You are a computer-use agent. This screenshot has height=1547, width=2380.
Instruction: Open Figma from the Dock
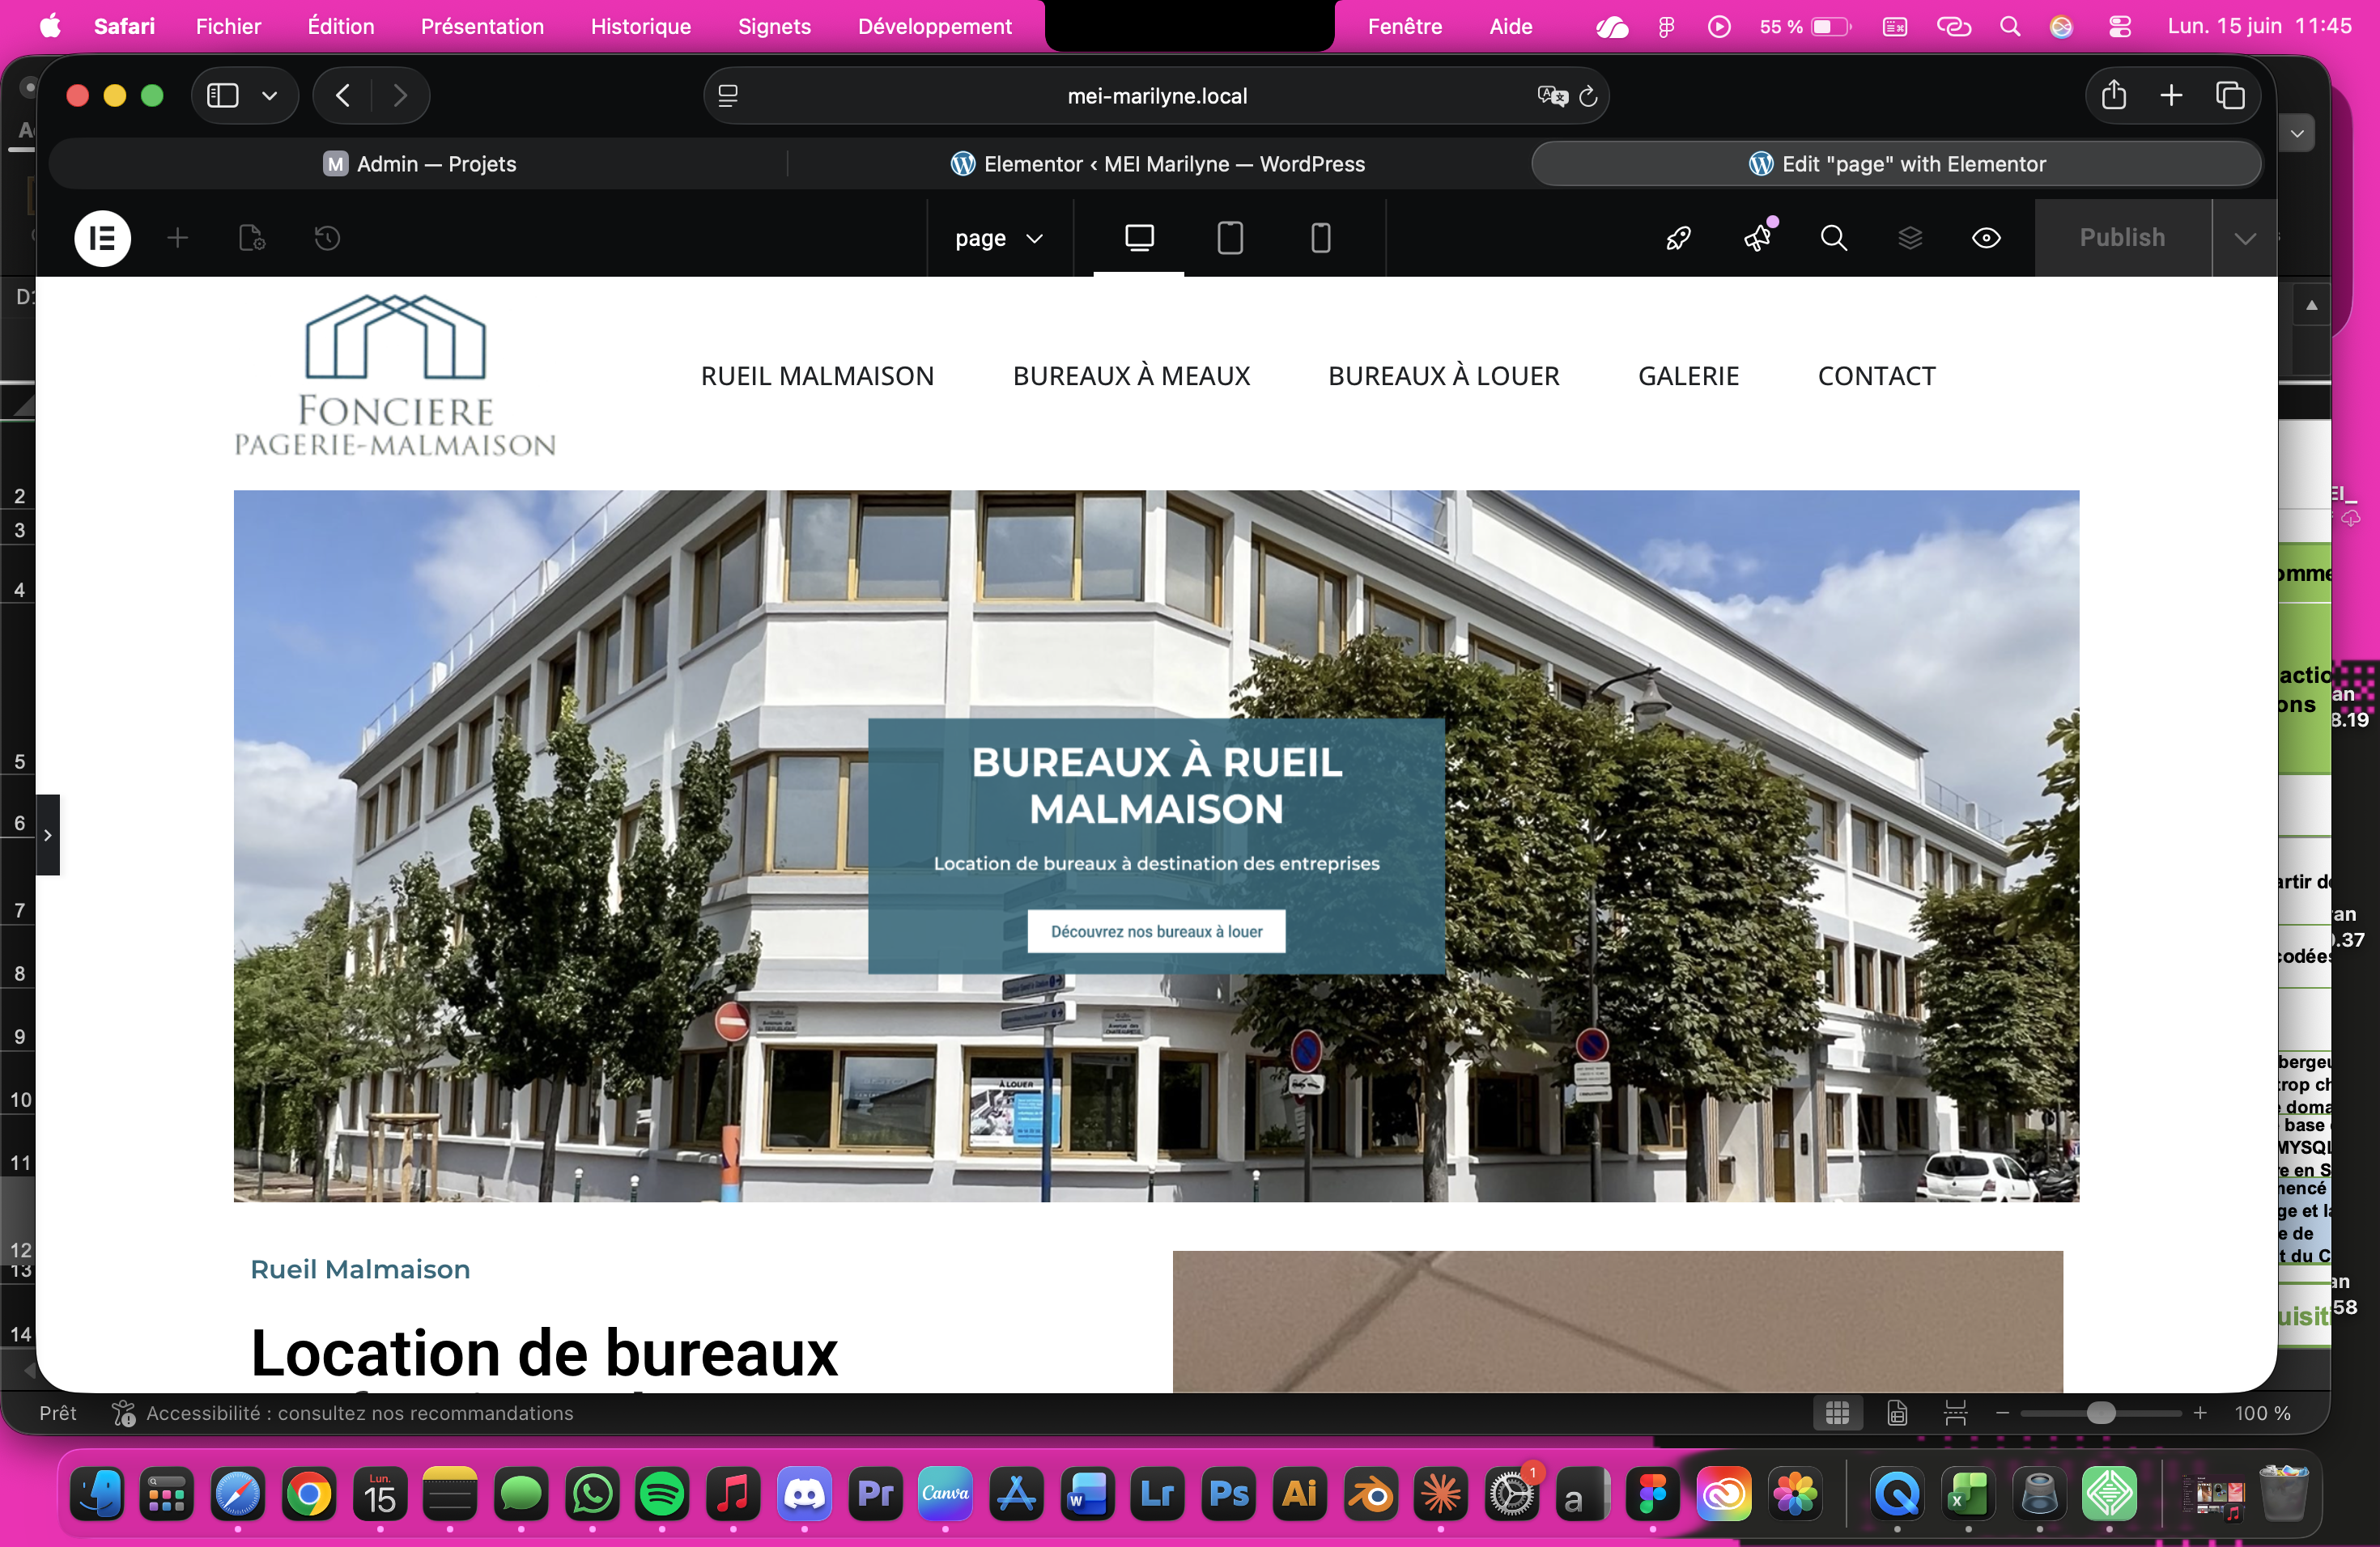click(1653, 1494)
